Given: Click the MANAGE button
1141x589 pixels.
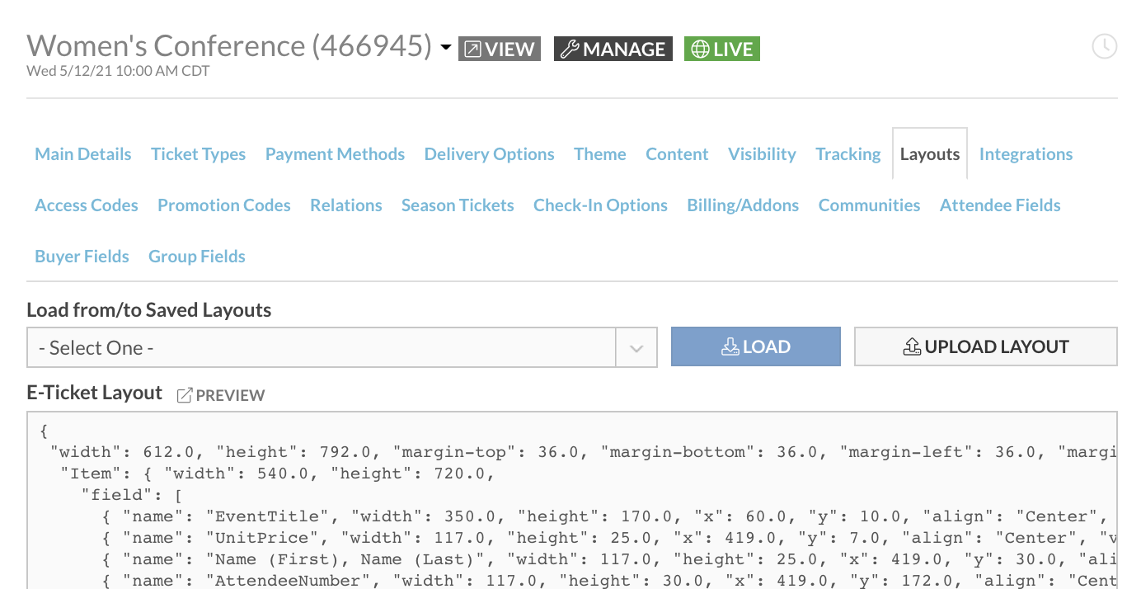Looking at the screenshot, I should coord(613,49).
